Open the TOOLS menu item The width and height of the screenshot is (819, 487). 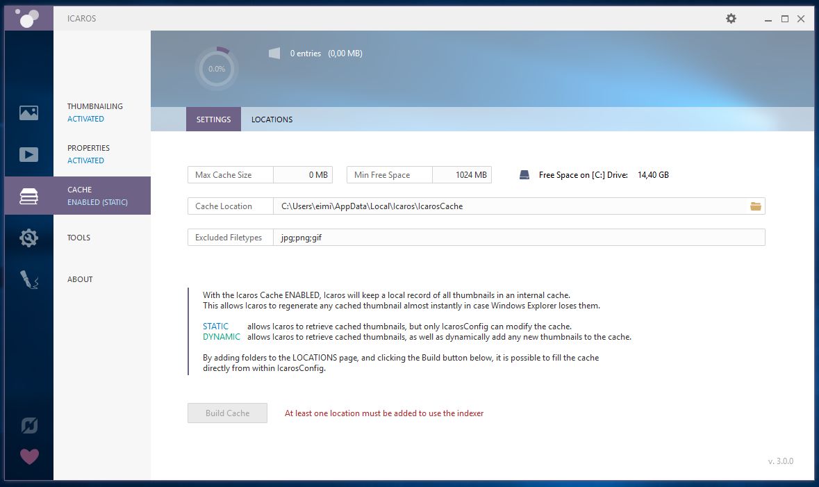click(79, 237)
